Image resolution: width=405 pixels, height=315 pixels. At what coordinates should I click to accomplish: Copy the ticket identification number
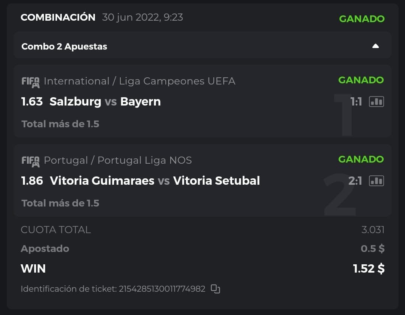[215, 289]
